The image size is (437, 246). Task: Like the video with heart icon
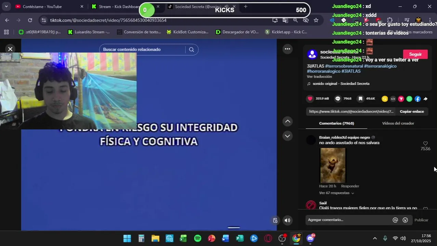(x=310, y=99)
